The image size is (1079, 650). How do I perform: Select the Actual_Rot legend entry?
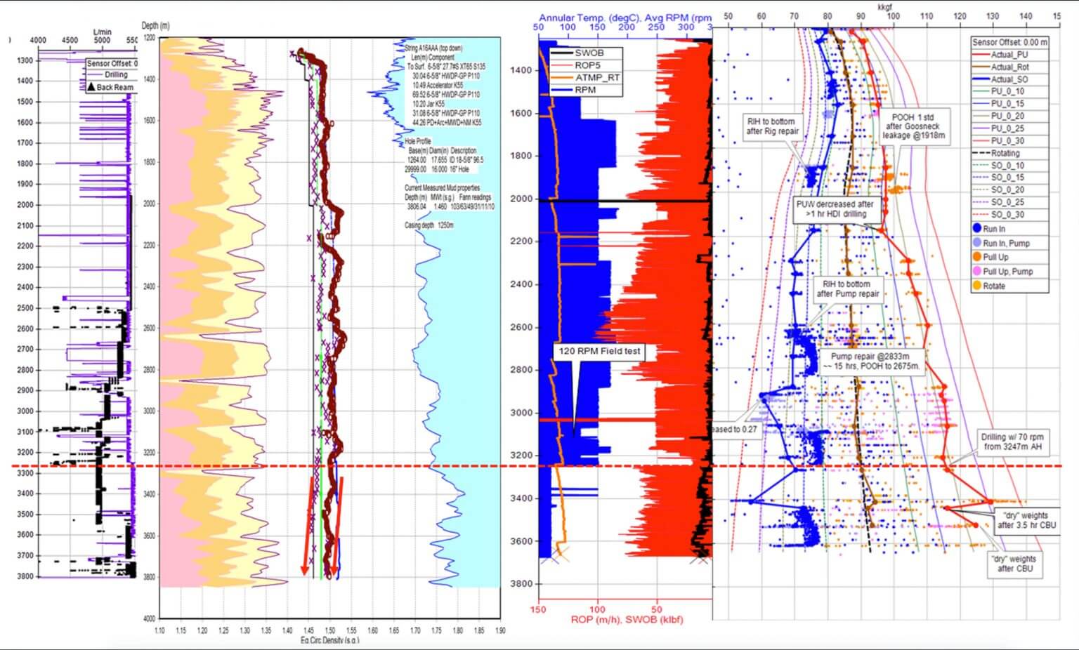tap(1000, 67)
